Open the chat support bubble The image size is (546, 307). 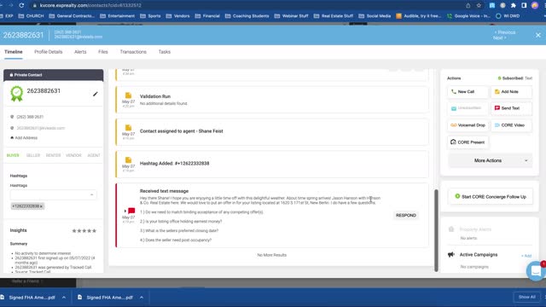(x=536, y=271)
